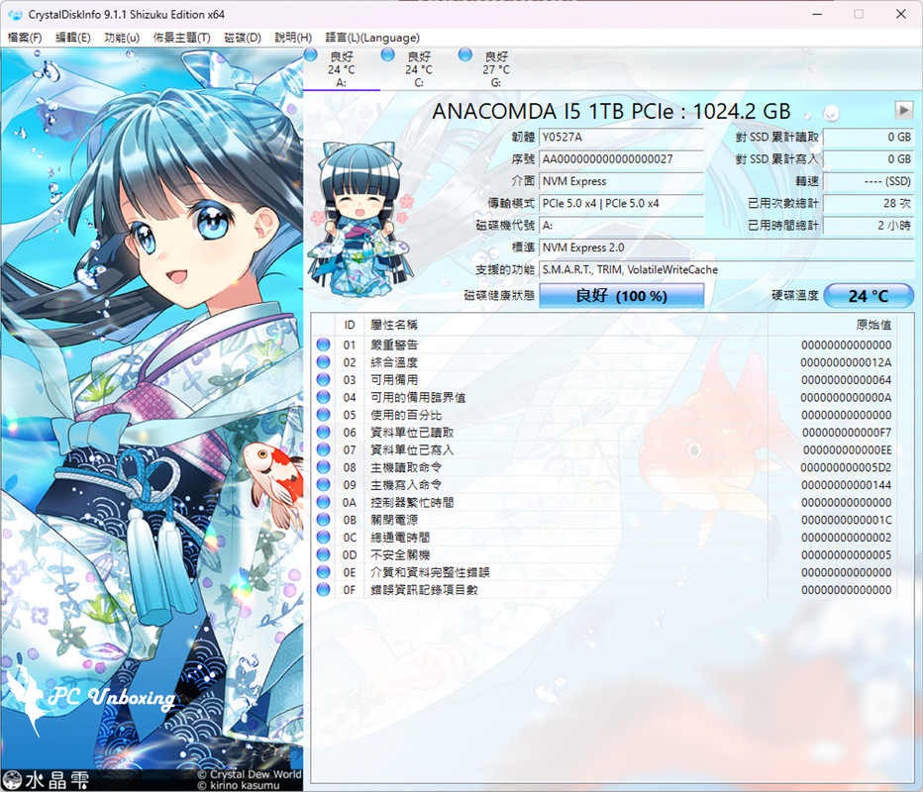The height and width of the screenshot is (792, 923).
Task: Click status orb of 綜合溫度 row
Action: pos(323,362)
